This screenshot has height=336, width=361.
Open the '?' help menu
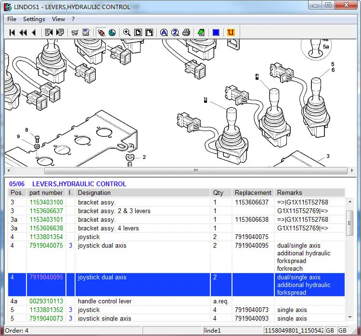[73, 19]
